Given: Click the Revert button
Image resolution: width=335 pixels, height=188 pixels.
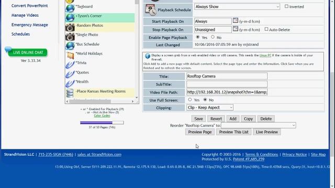Looking at the screenshot, I should [x=216, y=119].
